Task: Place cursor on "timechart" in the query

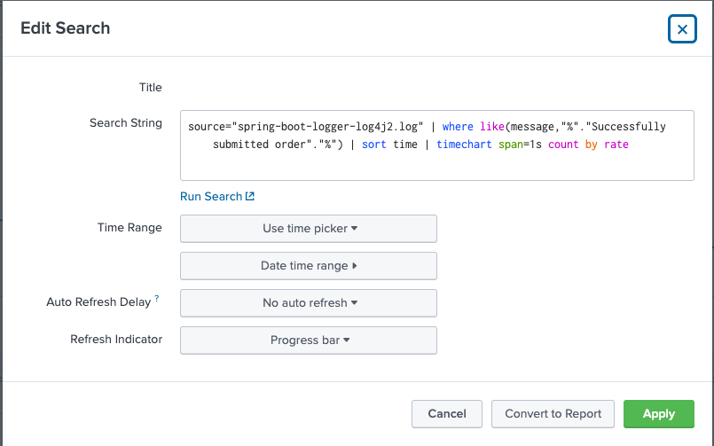Action: click(466, 145)
